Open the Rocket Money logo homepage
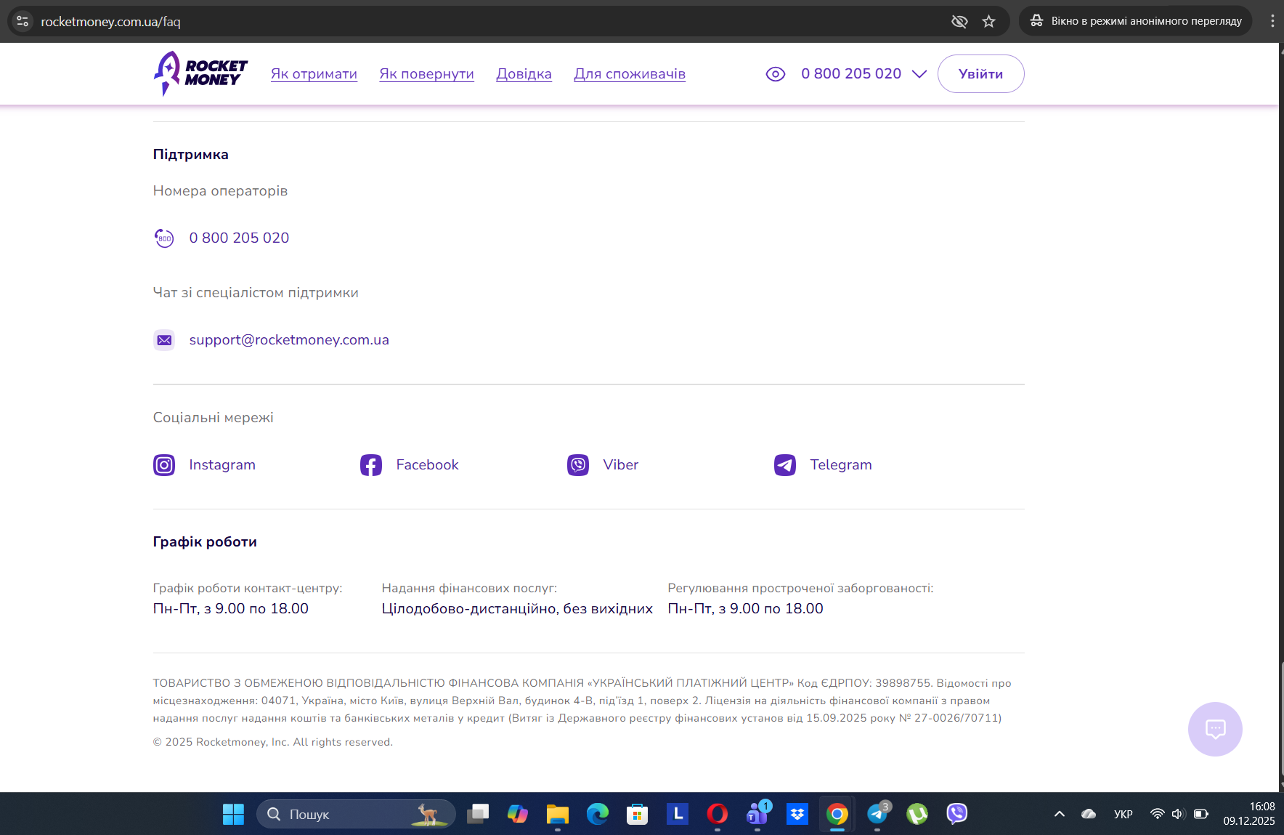This screenshot has width=1284, height=835. [x=200, y=73]
